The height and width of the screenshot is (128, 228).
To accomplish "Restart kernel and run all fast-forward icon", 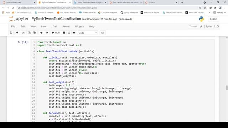I will tap(74, 33).
